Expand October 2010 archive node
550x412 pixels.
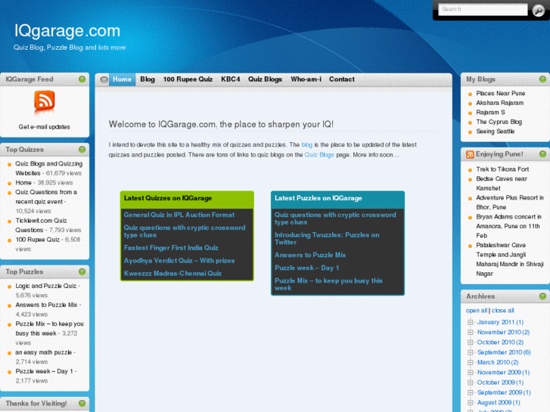point(470,342)
